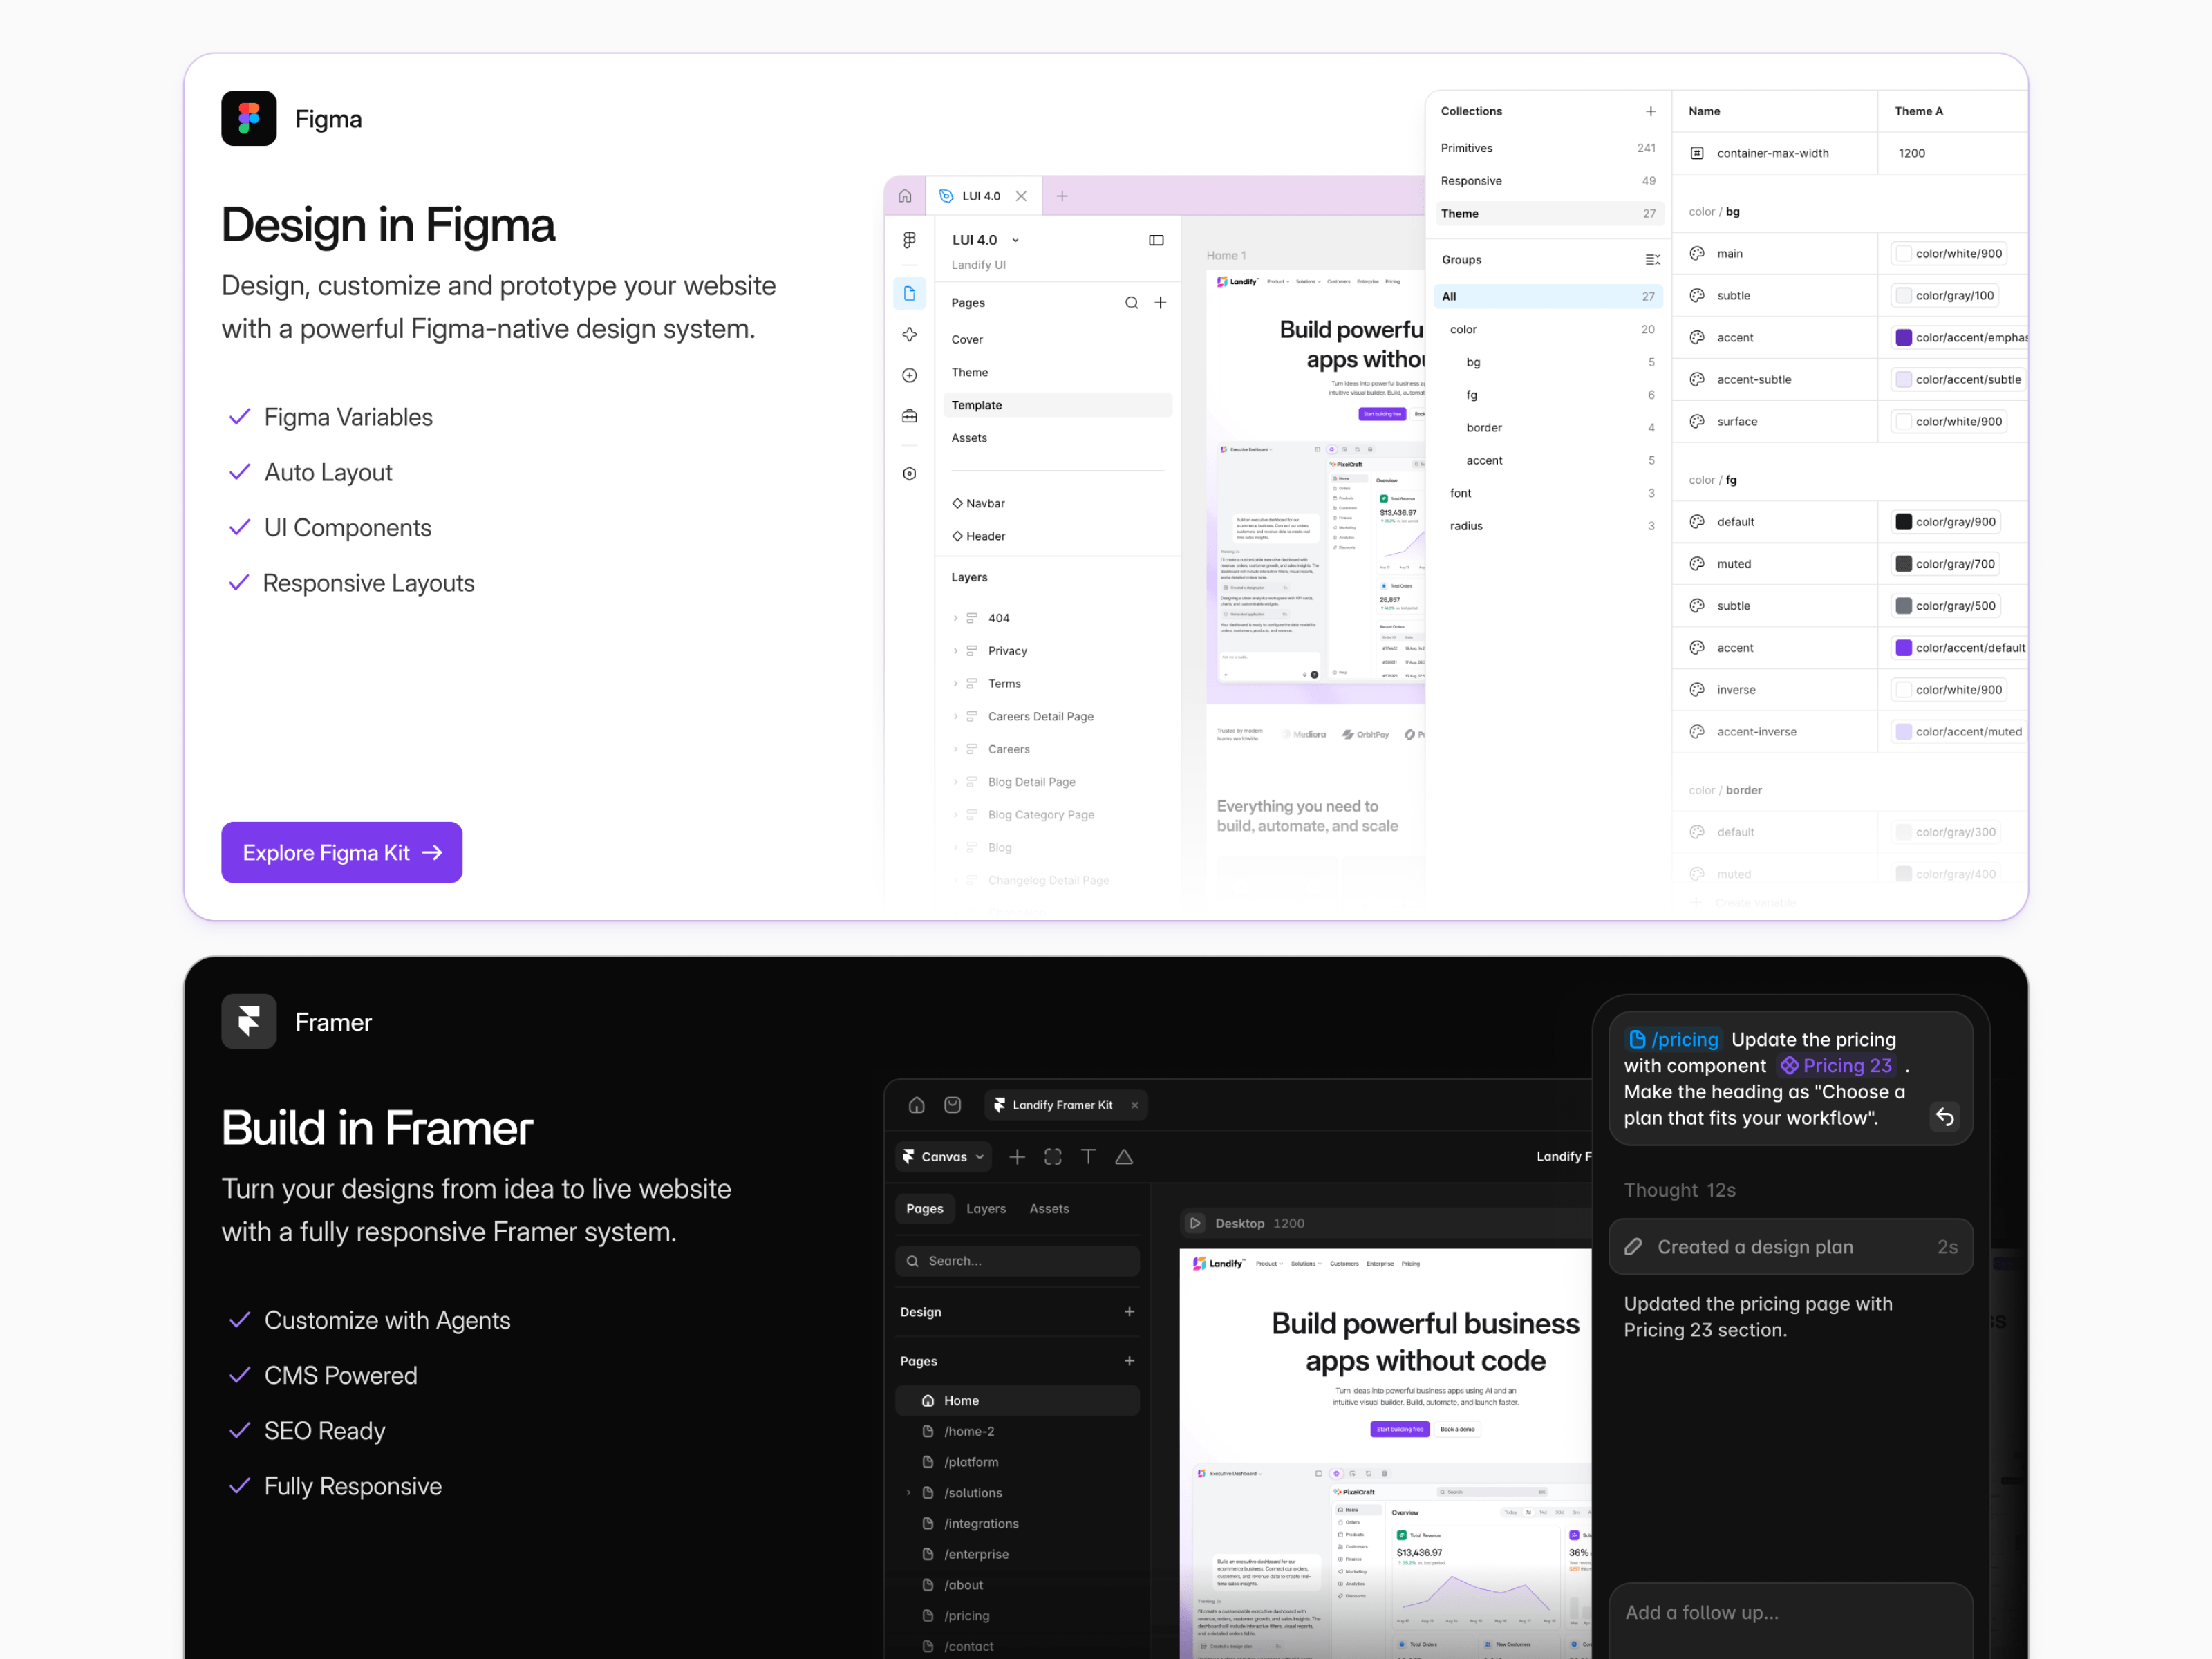2212x1659 pixels.
Task: Click the fg accent color/accent/default swatch
Action: (x=1903, y=648)
